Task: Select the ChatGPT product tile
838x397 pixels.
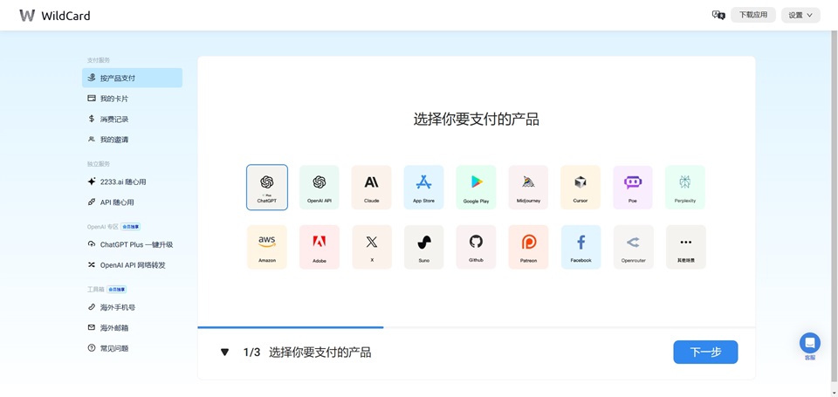Action: coord(266,187)
